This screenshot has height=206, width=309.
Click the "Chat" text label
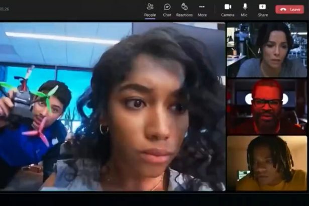click(167, 15)
